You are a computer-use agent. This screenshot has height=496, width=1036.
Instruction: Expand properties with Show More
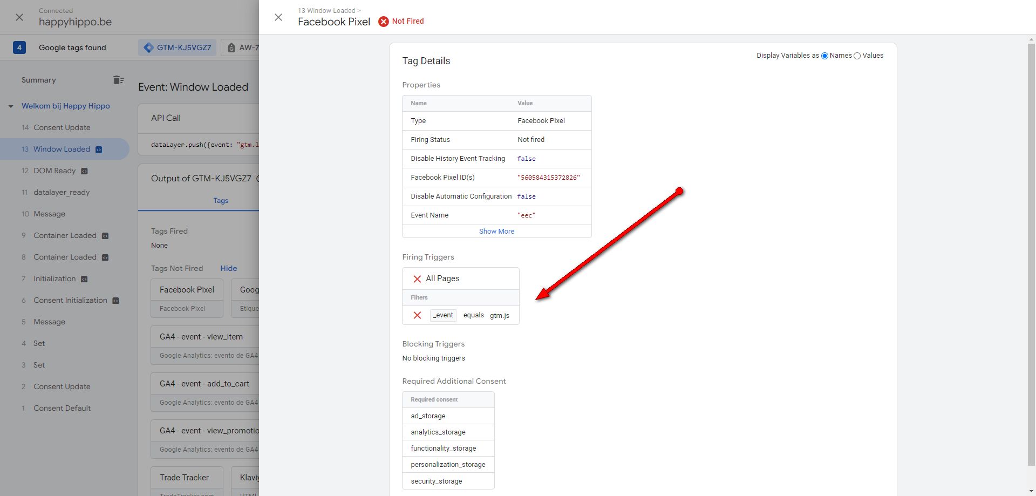pyautogui.click(x=496, y=231)
